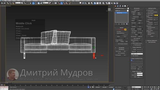
Task: Click the Hide Unselected button
Action: coord(137,38)
